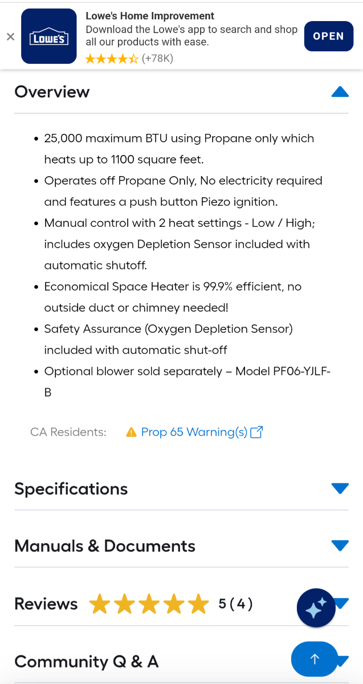
Task: Expand the Manuals & Documents section
Action: (x=340, y=545)
